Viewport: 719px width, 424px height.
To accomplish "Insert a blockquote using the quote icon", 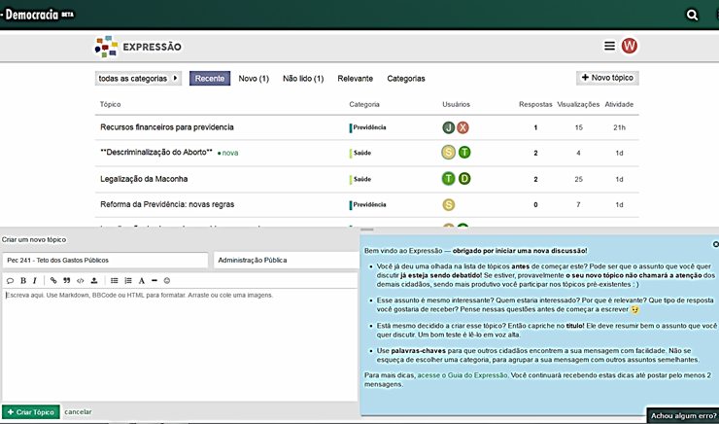I will tap(67, 280).
